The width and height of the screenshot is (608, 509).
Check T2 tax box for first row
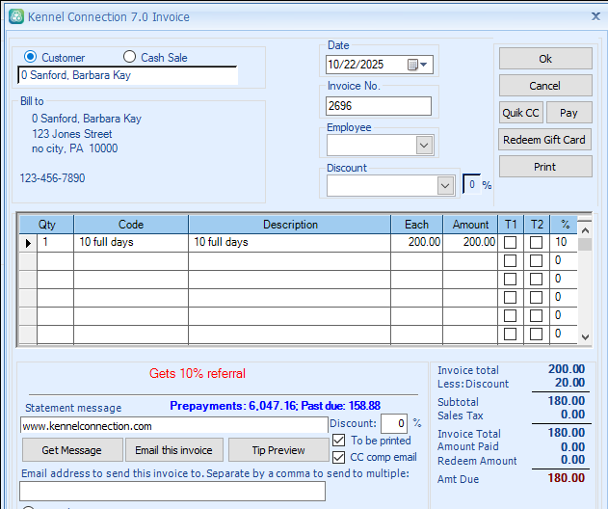point(537,243)
